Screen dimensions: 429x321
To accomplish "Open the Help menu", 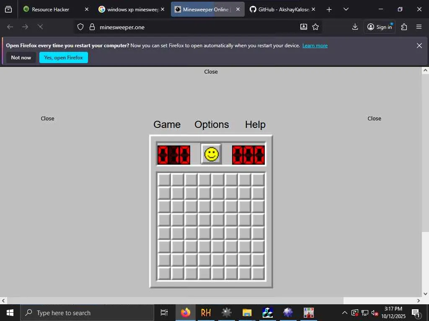I will click(x=255, y=125).
